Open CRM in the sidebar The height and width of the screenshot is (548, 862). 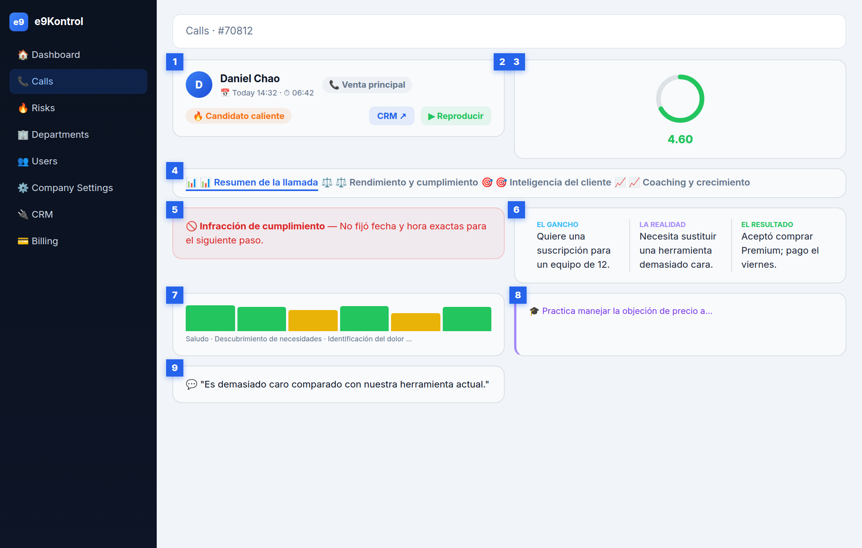pyautogui.click(x=78, y=215)
